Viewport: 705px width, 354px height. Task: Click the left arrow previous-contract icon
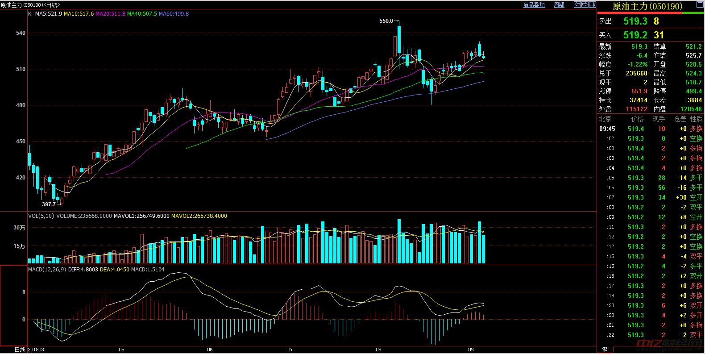577,4
